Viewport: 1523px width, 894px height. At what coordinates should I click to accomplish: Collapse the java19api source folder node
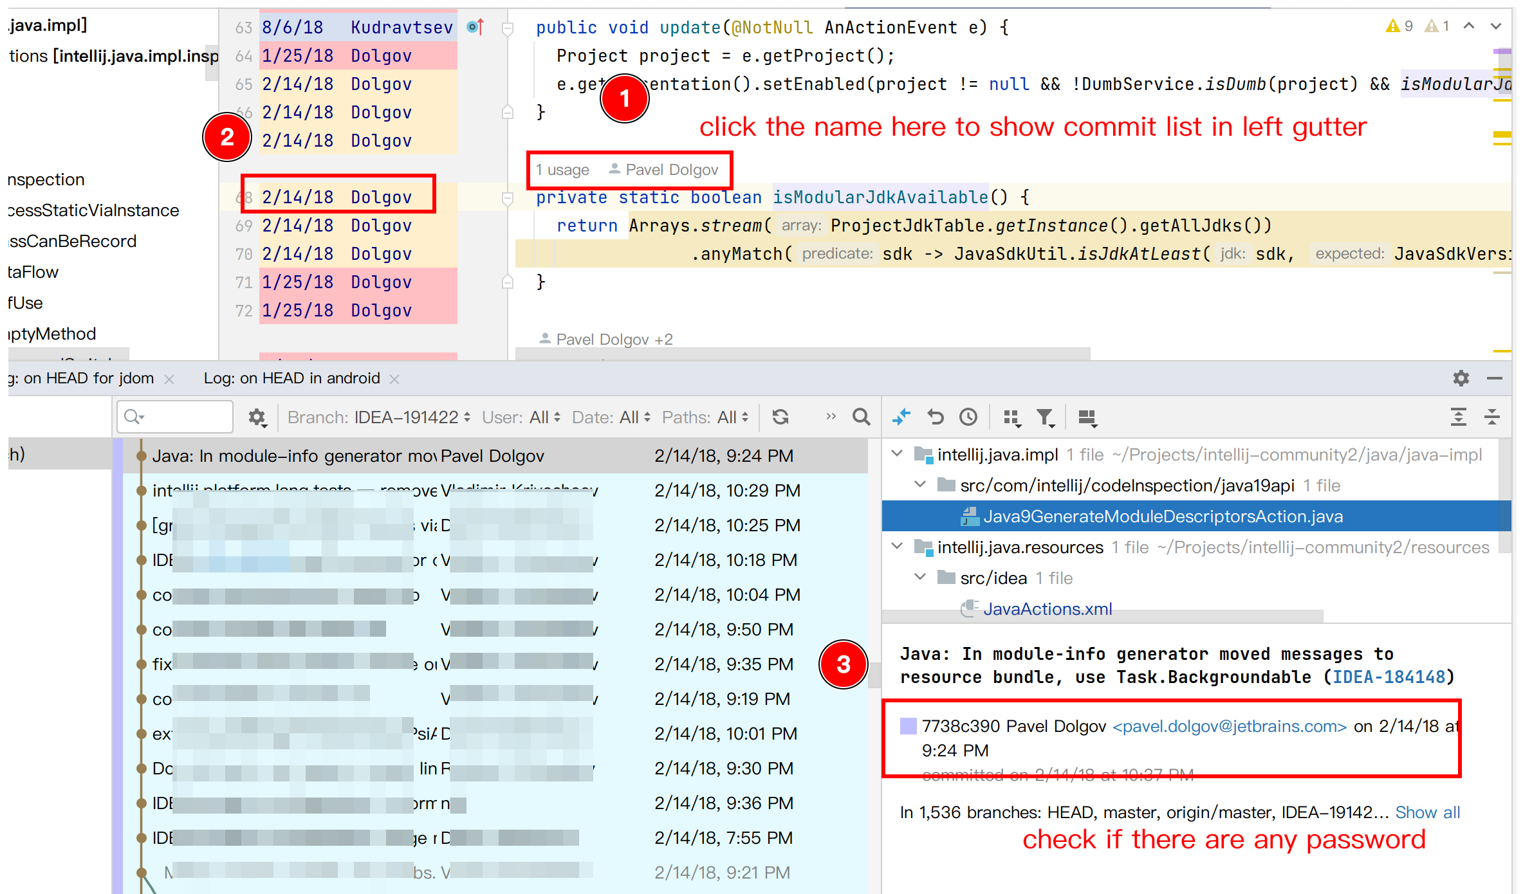920,484
